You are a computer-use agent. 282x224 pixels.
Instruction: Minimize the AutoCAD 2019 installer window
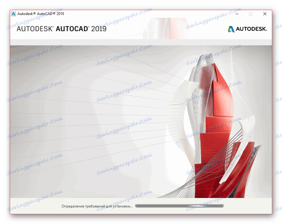[237, 14]
